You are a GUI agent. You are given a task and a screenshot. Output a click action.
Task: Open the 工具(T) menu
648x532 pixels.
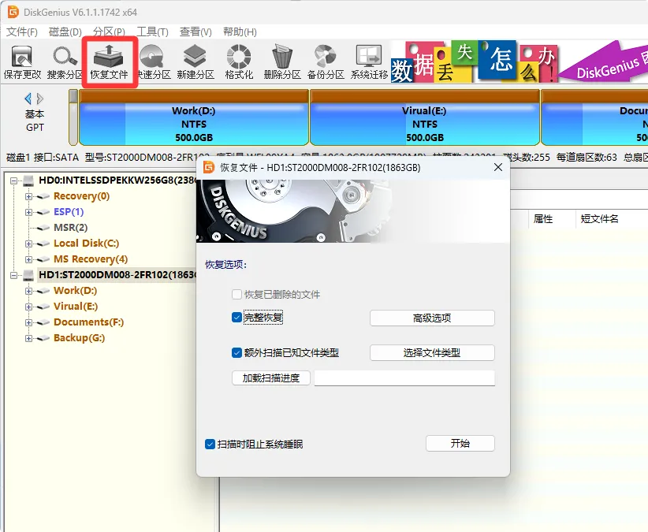pyautogui.click(x=152, y=32)
